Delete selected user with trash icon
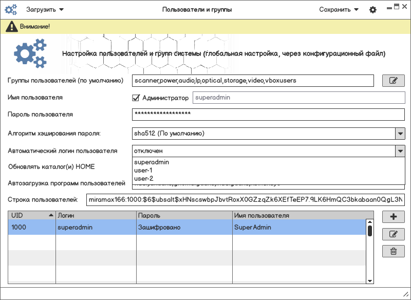Image resolution: width=411 pixels, height=300 pixels. pos(393,251)
